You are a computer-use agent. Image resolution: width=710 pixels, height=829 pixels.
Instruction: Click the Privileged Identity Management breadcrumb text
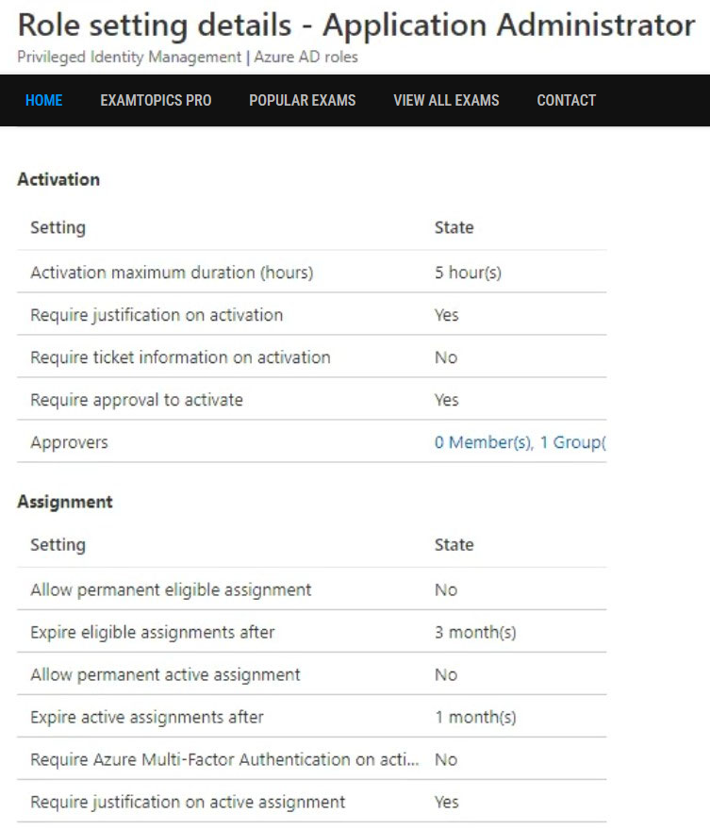click(x=129, y=58)
